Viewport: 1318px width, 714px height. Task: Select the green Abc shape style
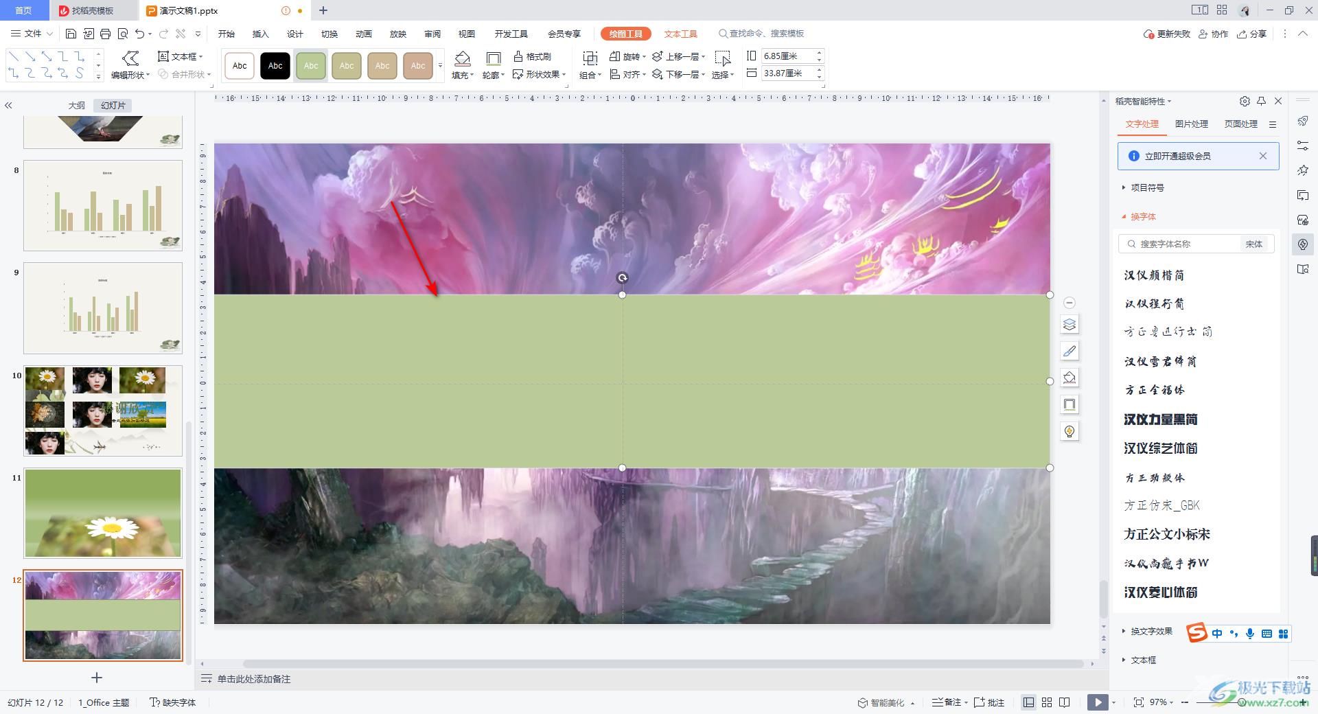[x=311, y=66]
